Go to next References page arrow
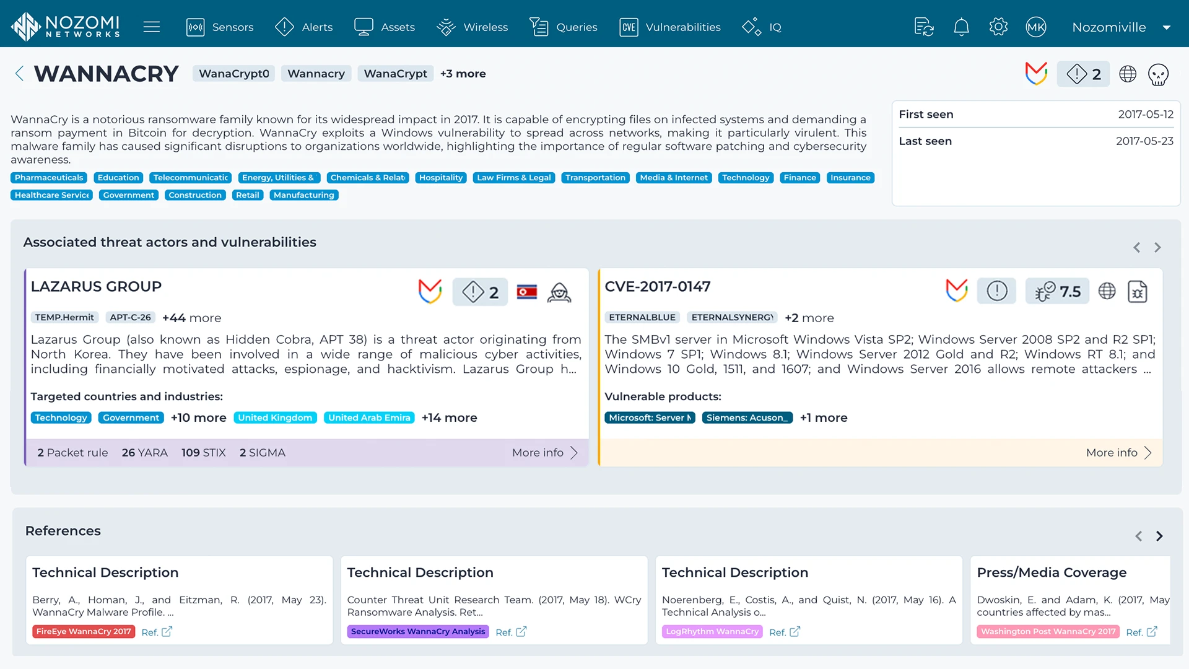Image resolution: width=1189 pixels, height=669 pixels. coord(1159,536)
